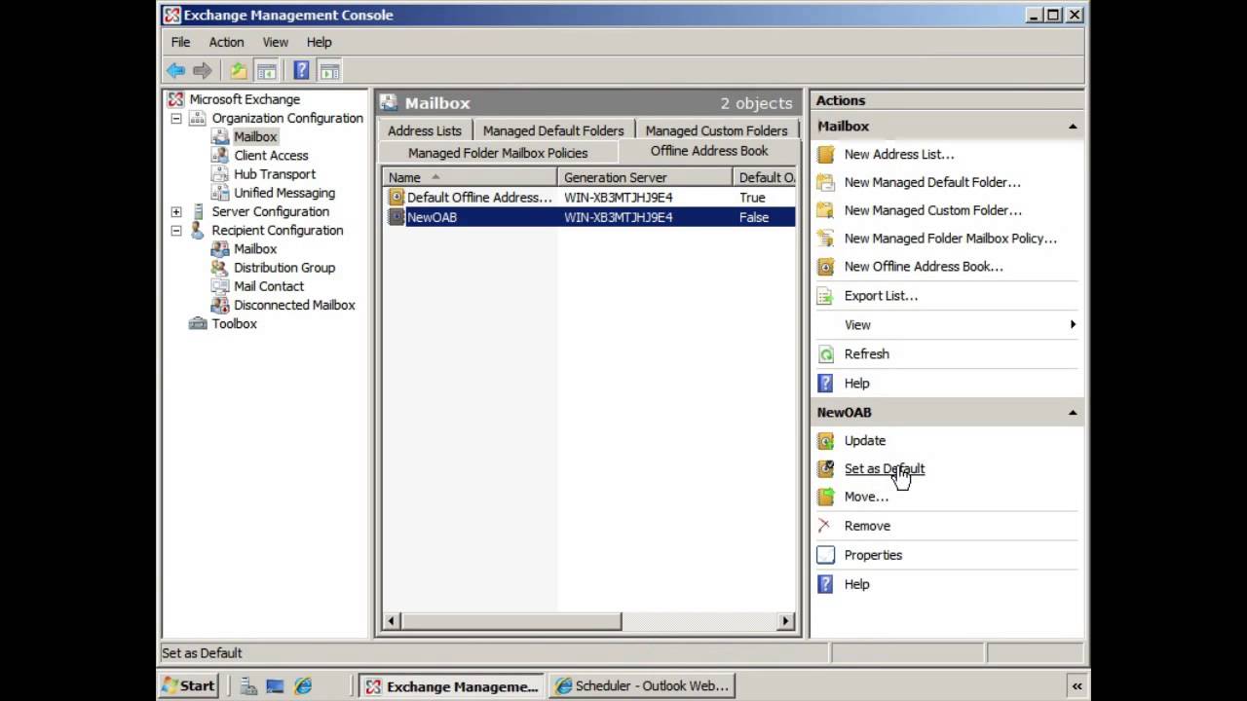Click Set as Default action link
The image size is (1247, 701).
coord(885,469)
